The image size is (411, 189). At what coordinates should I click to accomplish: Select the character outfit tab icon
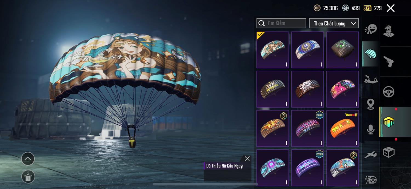point(389,31)
